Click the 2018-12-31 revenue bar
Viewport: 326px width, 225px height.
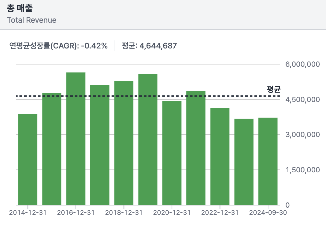coord(124,143)
